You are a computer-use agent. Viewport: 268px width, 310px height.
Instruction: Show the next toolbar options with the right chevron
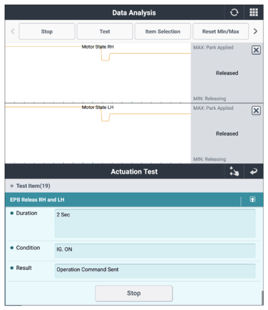(255, 31)
